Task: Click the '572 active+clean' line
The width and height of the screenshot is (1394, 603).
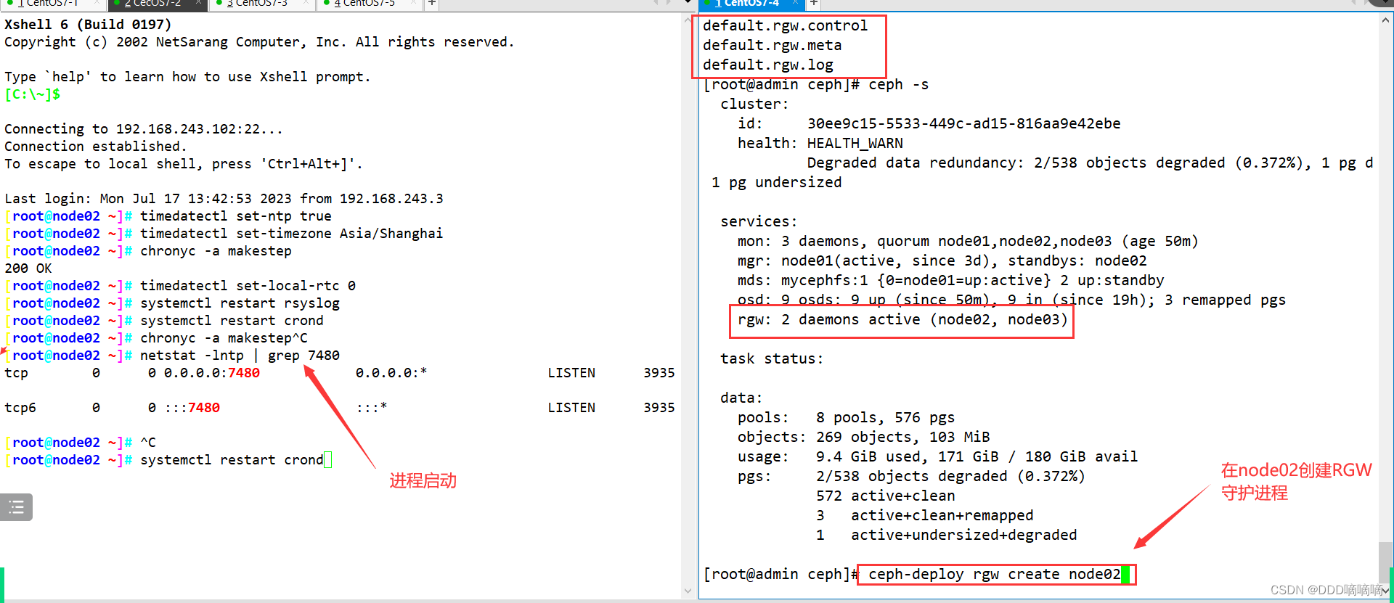Action: pyautogui.click(x=885, y=496)
